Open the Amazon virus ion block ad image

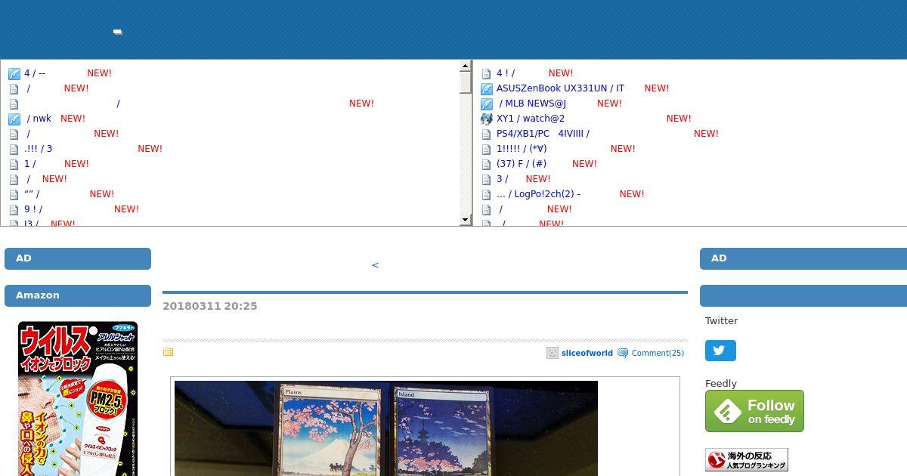point(78,398)
